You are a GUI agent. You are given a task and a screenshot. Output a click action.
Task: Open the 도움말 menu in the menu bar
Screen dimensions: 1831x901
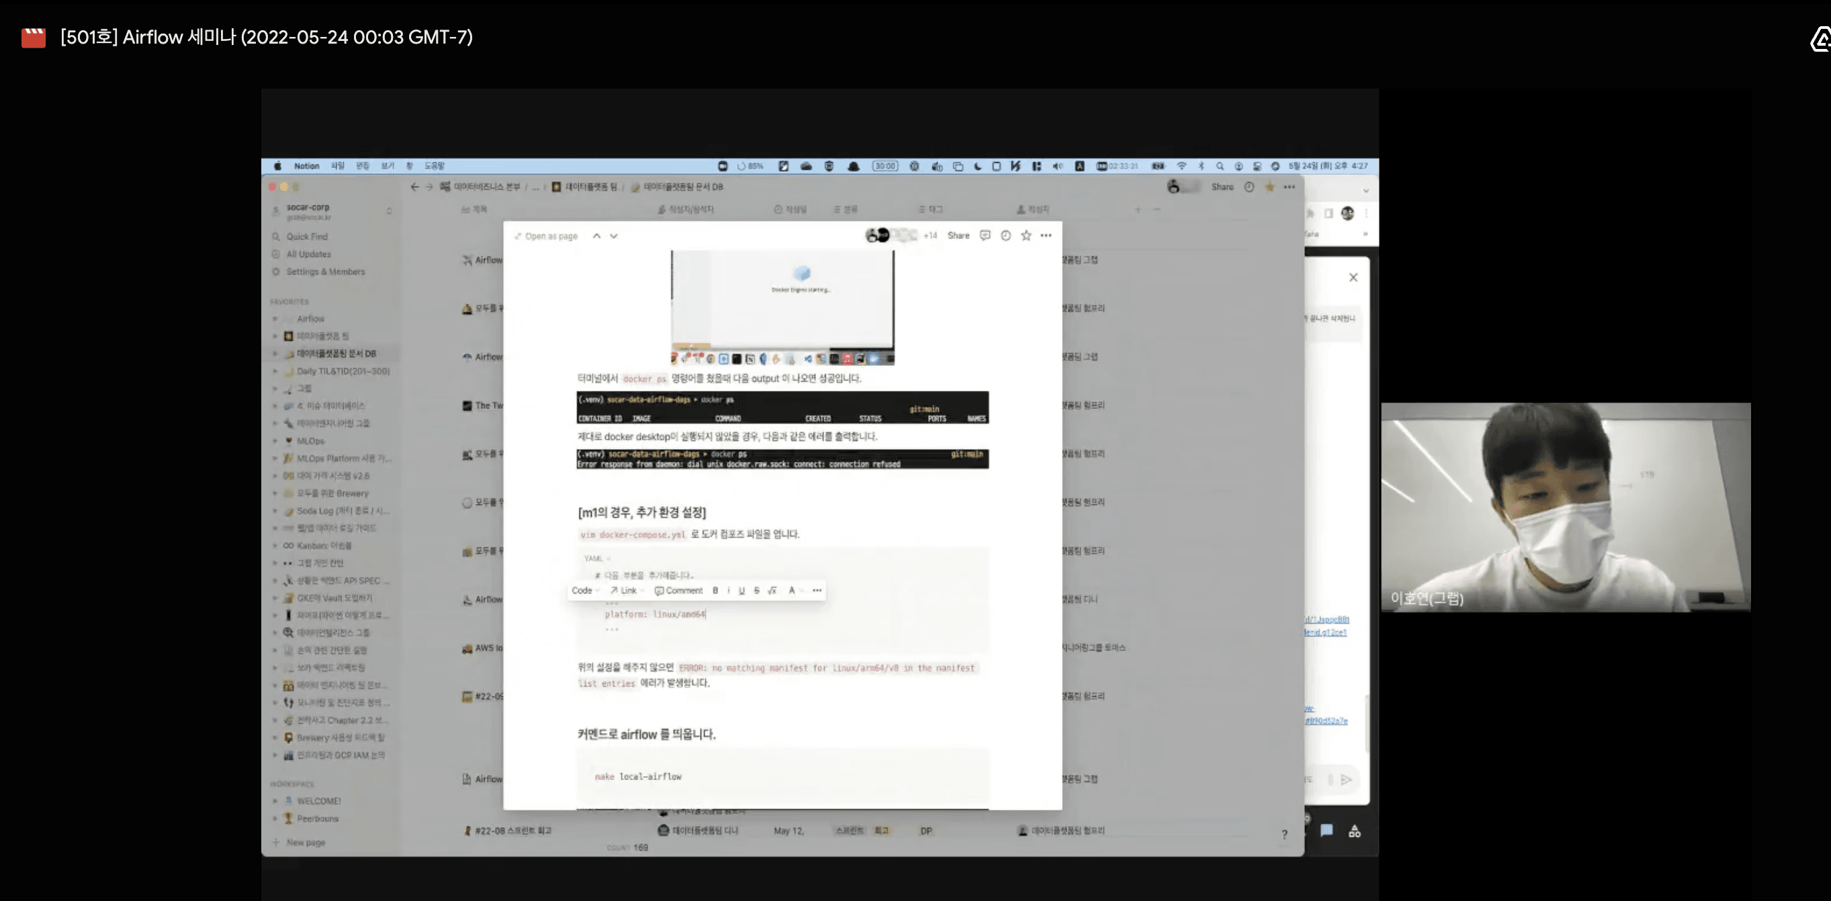point(435,167)
